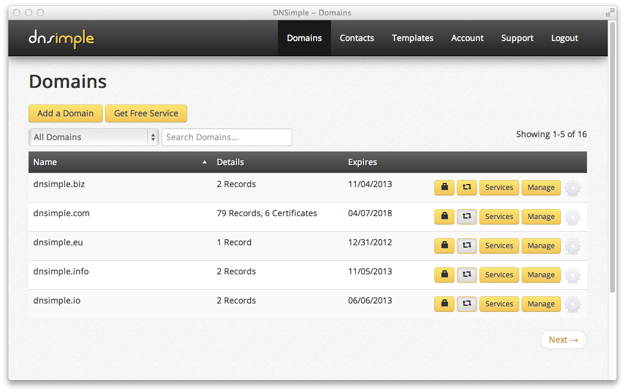The image size is (625, 392).
Task: Click the gear icon in dnsimple.io row
Action: (573, 304)
